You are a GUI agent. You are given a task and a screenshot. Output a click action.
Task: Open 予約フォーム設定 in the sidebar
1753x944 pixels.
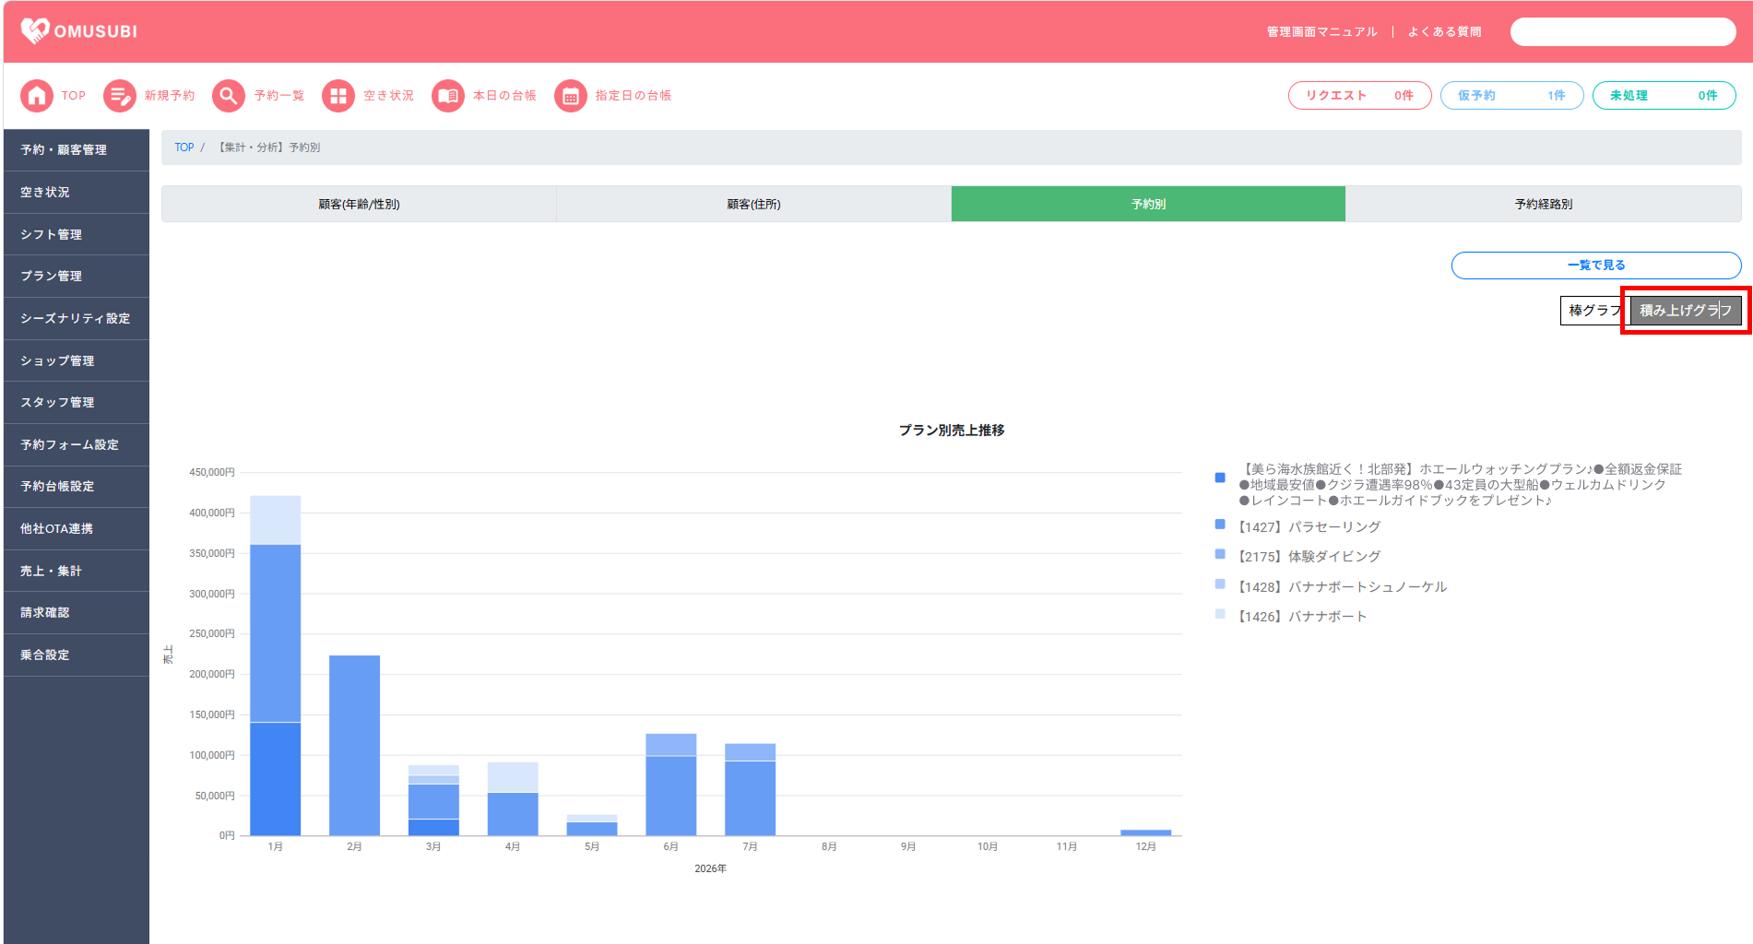[77, 444]
